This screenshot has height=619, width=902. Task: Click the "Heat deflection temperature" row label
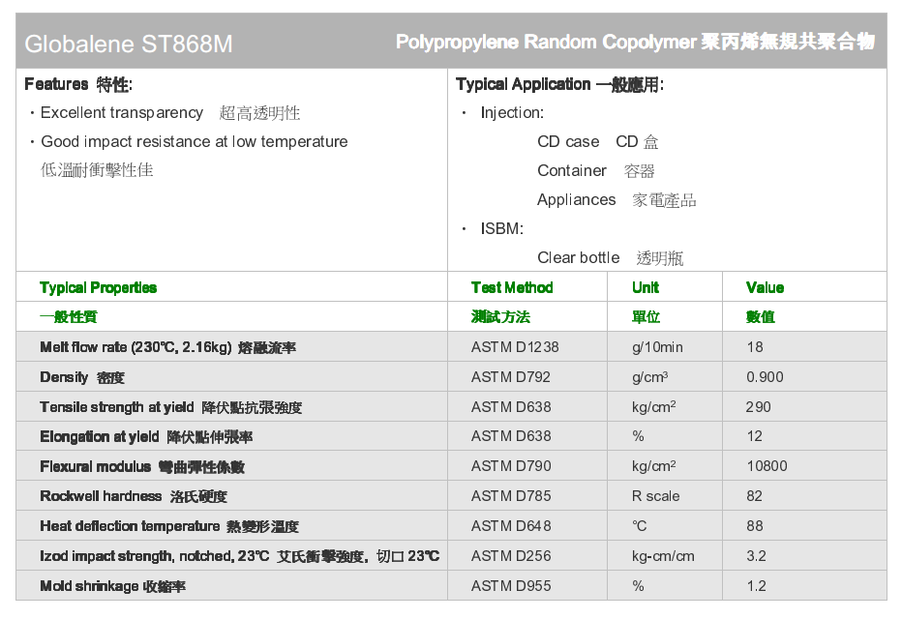130,526
